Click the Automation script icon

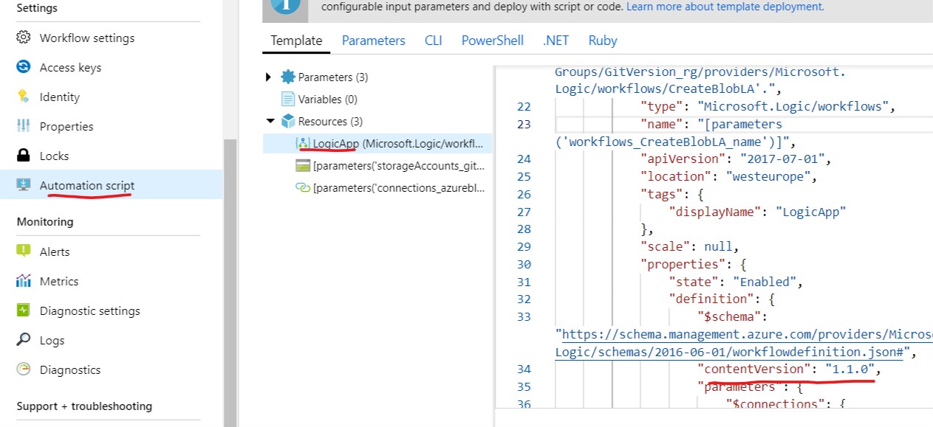(x=24, y=185)
